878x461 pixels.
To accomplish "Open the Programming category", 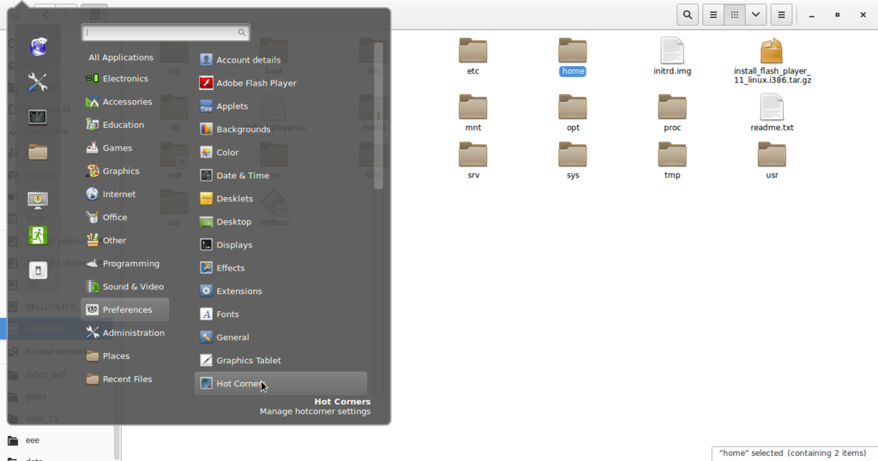I will coord(125,264).
